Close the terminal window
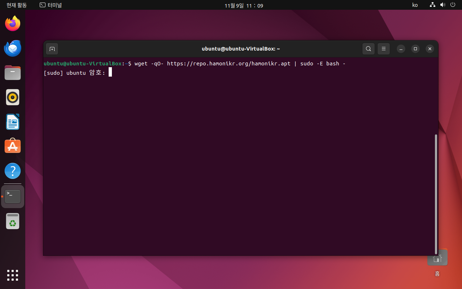This screenshot has height=289, width=462. coord(430,49)
